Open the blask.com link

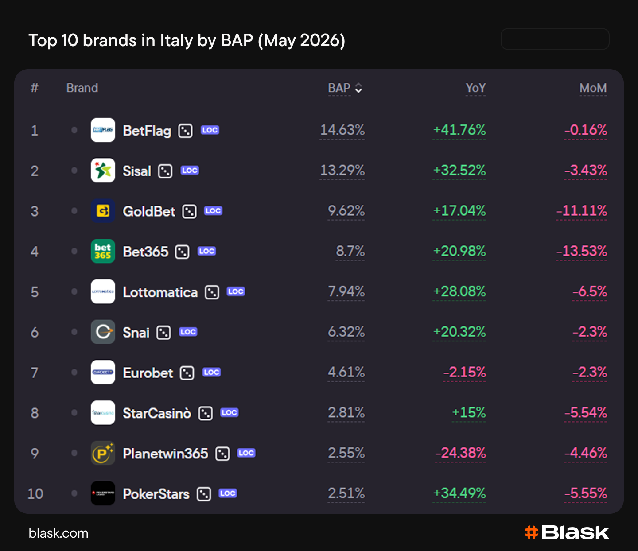(x=58, y=533)
